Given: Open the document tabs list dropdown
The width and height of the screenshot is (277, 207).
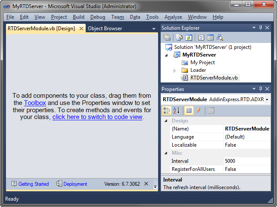Looking at the screenshot, I should 154,29.
